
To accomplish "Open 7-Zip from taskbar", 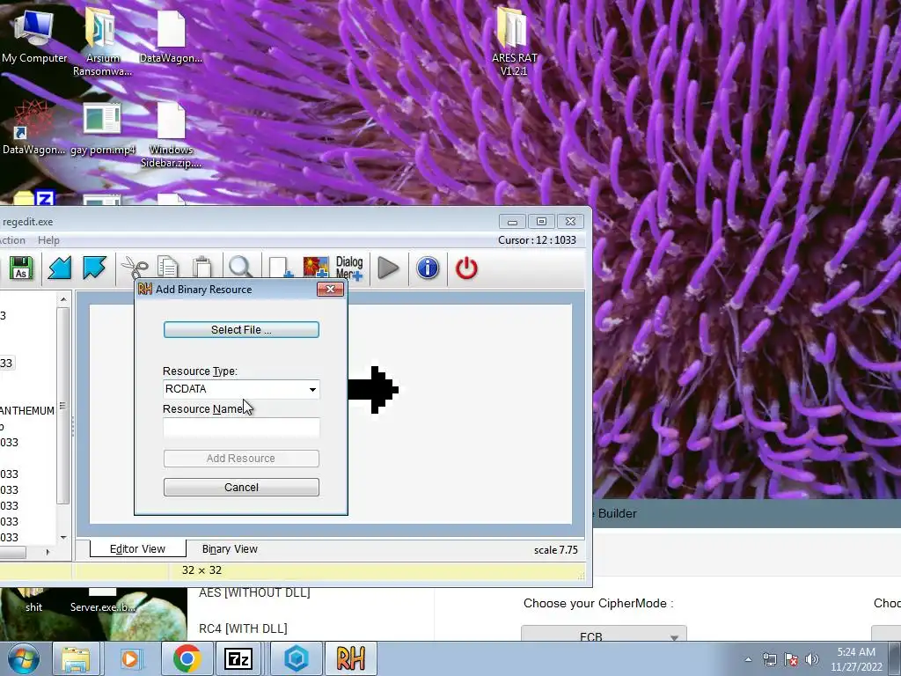I will [x=238, y=658].
